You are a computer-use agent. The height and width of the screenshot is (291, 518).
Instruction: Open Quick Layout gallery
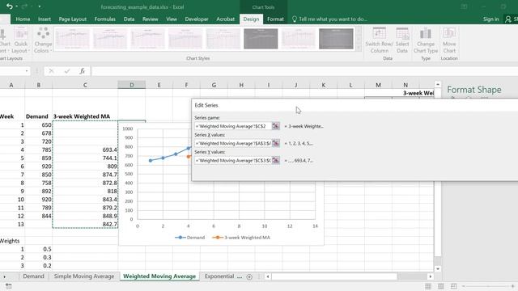[20, 40]
